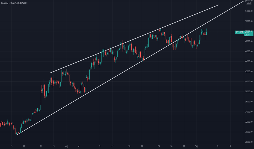Click the 36000.00 price axis label

click(x=249, y=102)
